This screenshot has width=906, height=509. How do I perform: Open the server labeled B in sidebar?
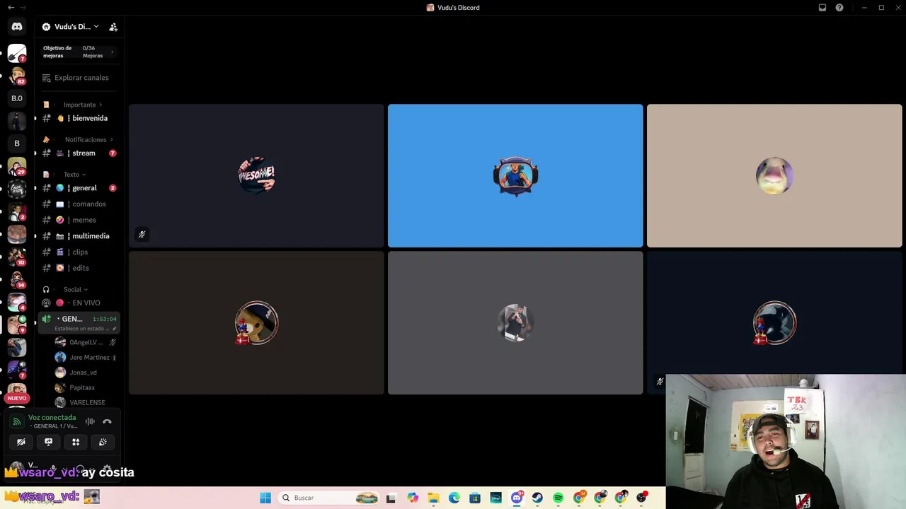[x=17, y=144]
